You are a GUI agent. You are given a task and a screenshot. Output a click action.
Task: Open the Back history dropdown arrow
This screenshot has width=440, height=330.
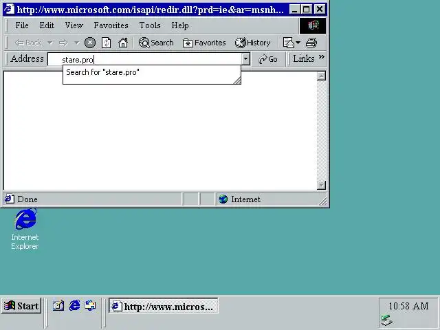[x=50, y=43]
